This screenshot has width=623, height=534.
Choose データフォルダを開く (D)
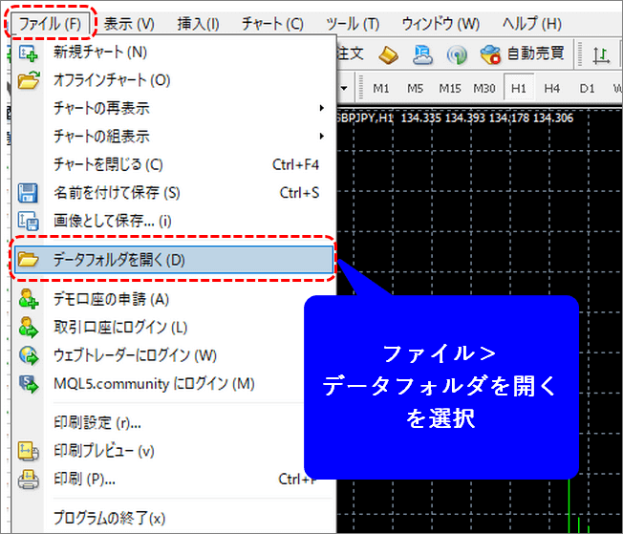pos(173,260)
